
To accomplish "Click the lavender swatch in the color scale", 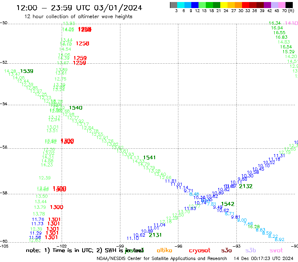I will (x=275, y=5).
